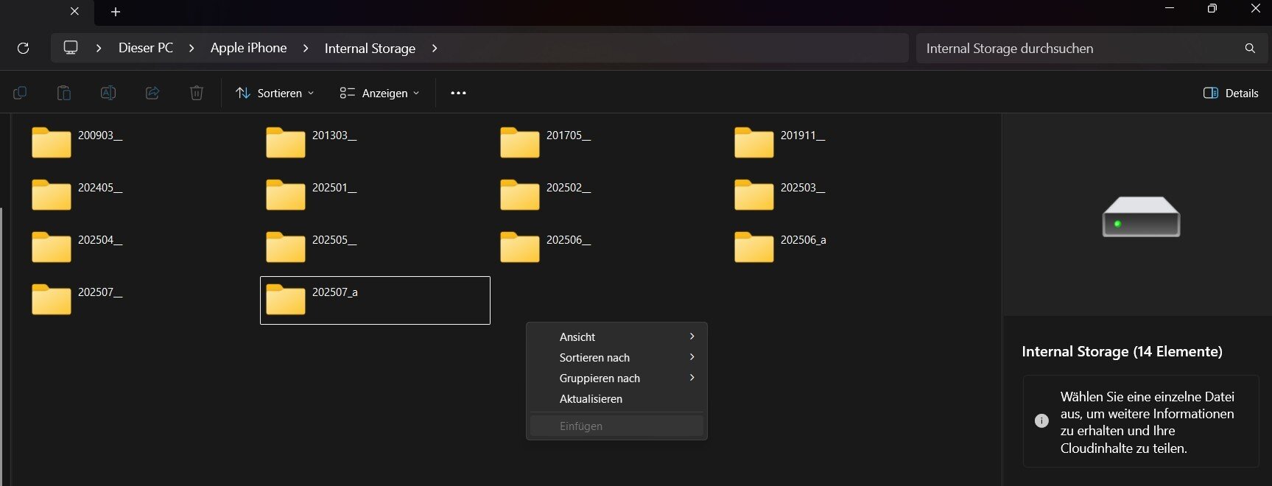Expand the chevron after Internal Storage breadcrumb

pyautogui.click(x=435, y=48)
